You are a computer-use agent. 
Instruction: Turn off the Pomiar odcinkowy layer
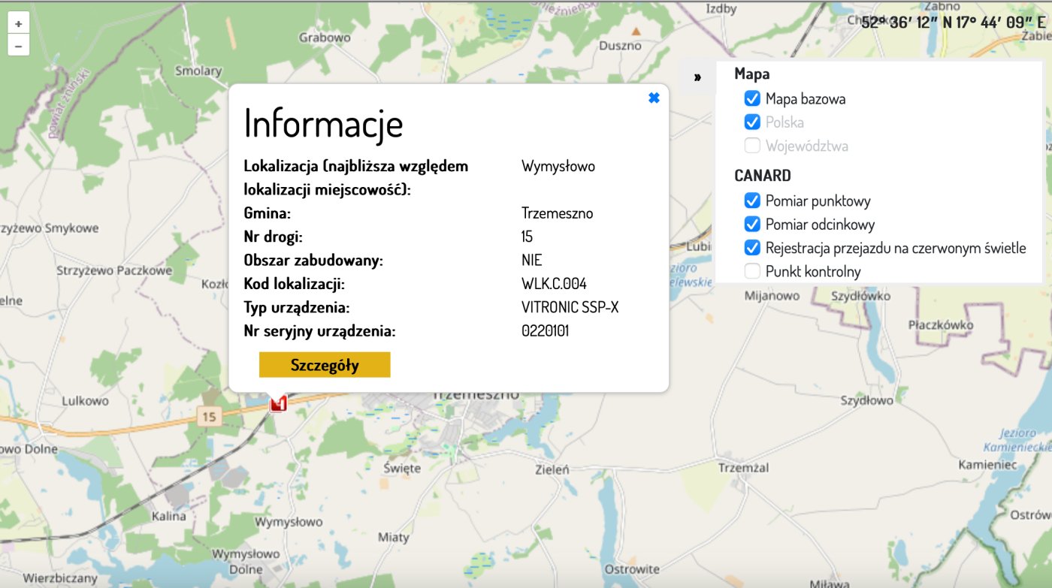pyautogui.click(x=752, y=224)
